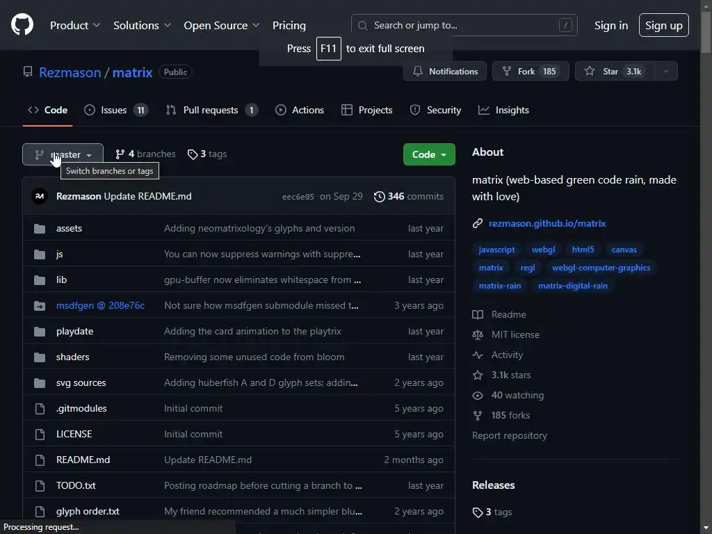Open the green Code dropdown button
The width and height of the screenshot is (712, 534).
tap(429, 154)
